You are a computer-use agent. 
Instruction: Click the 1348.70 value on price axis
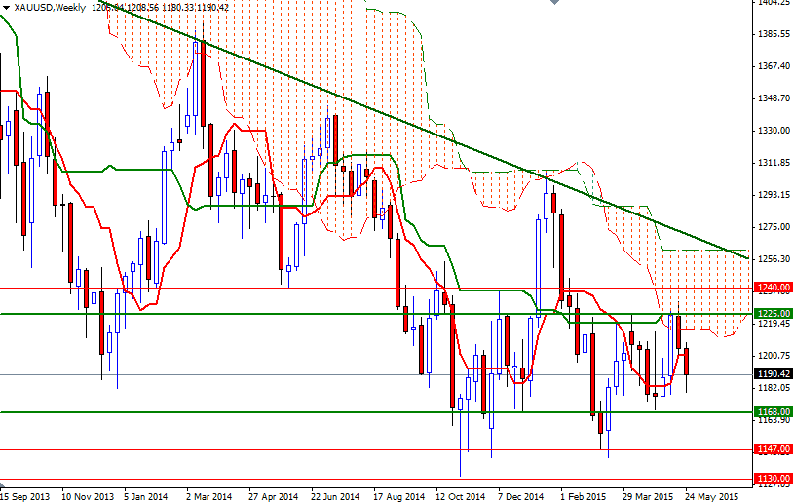(774, 98)
